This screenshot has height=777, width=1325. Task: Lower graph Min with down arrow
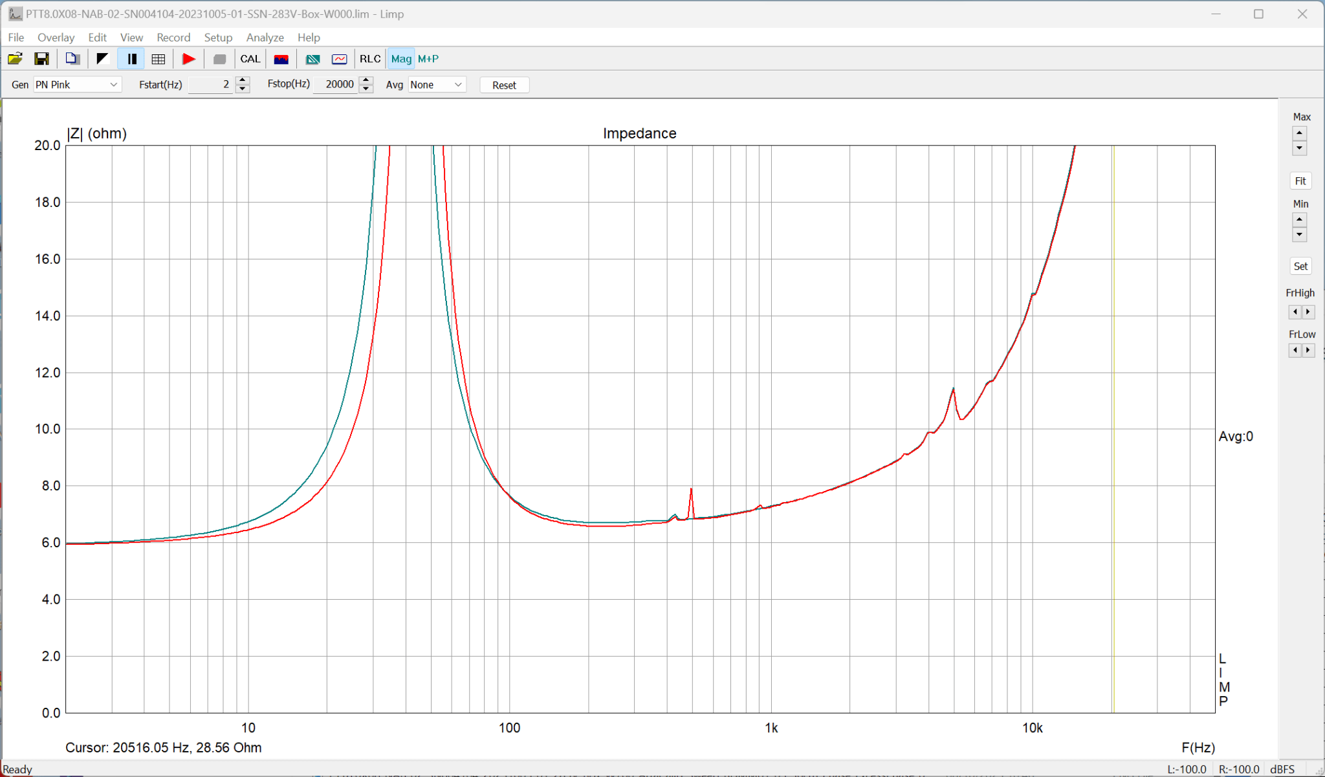point(1299,234)
